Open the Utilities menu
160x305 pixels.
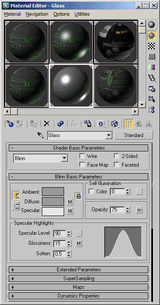[82, 14]
